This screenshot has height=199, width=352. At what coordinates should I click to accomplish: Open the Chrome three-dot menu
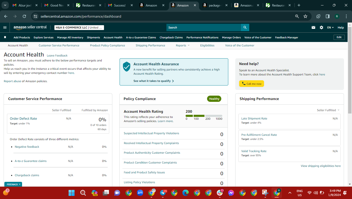click(x=346, y=16)
